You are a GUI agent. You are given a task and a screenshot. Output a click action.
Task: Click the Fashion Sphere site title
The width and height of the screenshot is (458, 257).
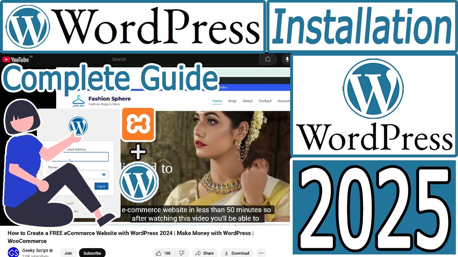(109, 99)
